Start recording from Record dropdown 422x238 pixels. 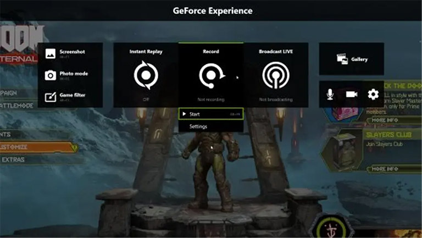coord(211,114)
